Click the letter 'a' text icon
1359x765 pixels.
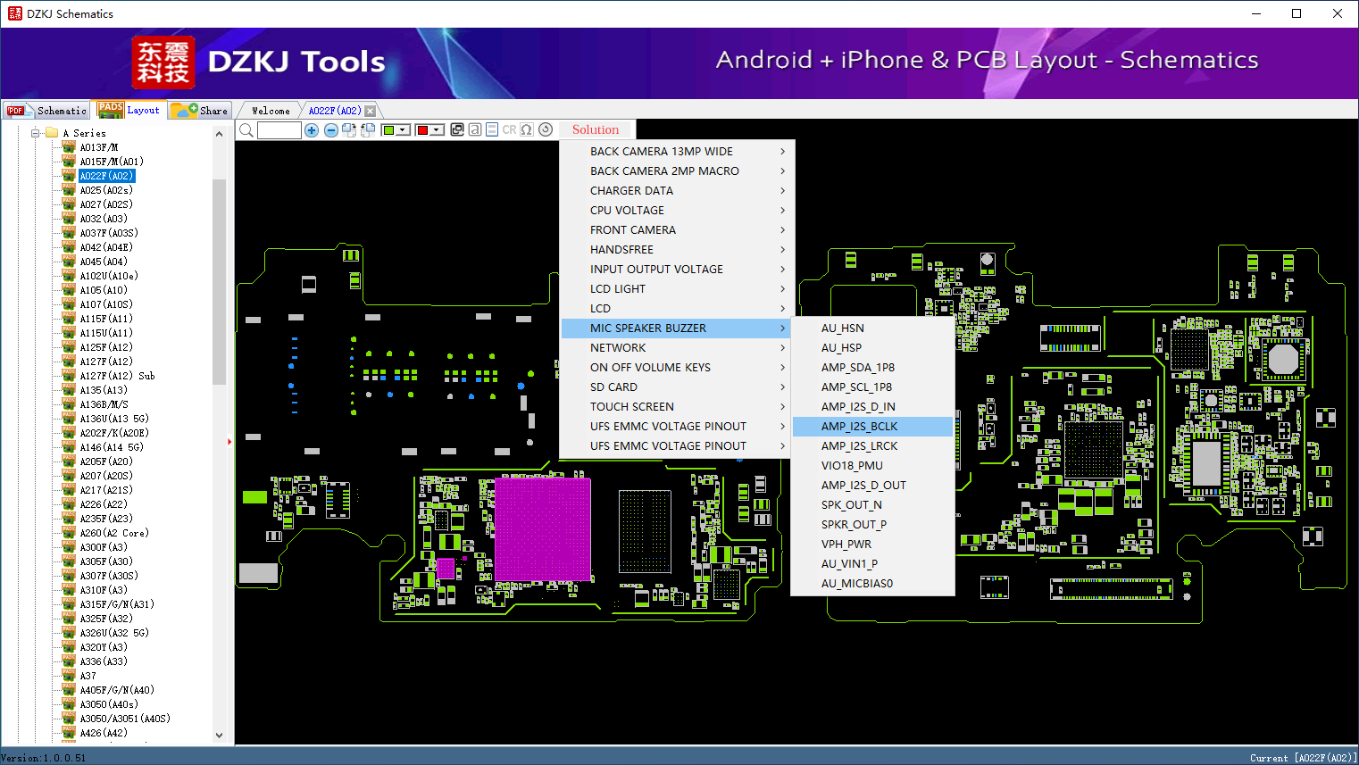tap(475, 129)
